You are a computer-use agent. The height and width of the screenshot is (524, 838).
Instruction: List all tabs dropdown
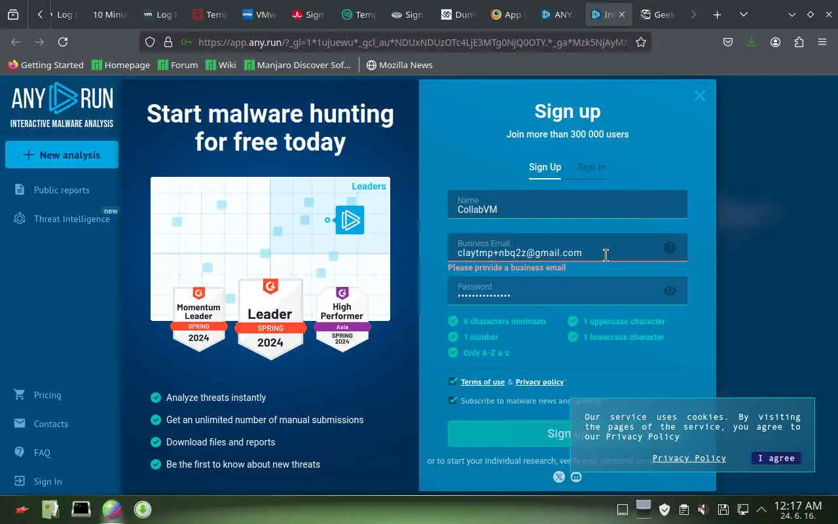click(744, 14)
